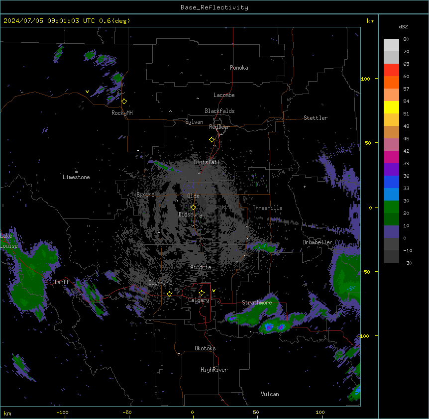The height and width of the screenshot is (419, 429).
Task: Click the Lacombe label
Action: tap(224, 95)
